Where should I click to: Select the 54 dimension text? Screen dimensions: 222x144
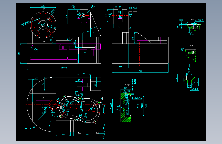[x=120, y=7]
